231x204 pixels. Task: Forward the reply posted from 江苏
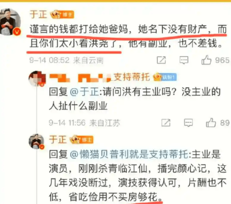point(166,122)
